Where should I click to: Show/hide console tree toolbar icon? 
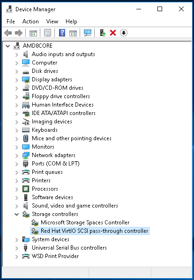(33, 33)
